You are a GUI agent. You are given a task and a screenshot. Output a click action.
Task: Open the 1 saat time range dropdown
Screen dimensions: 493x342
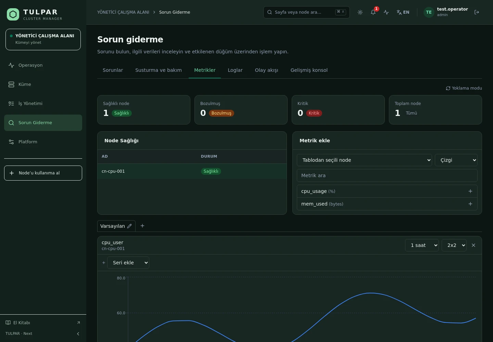422,245
